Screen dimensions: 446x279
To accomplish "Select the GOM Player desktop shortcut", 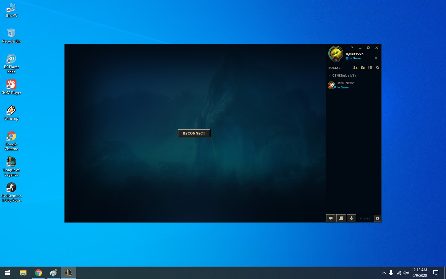I will (x=11, y=87).
